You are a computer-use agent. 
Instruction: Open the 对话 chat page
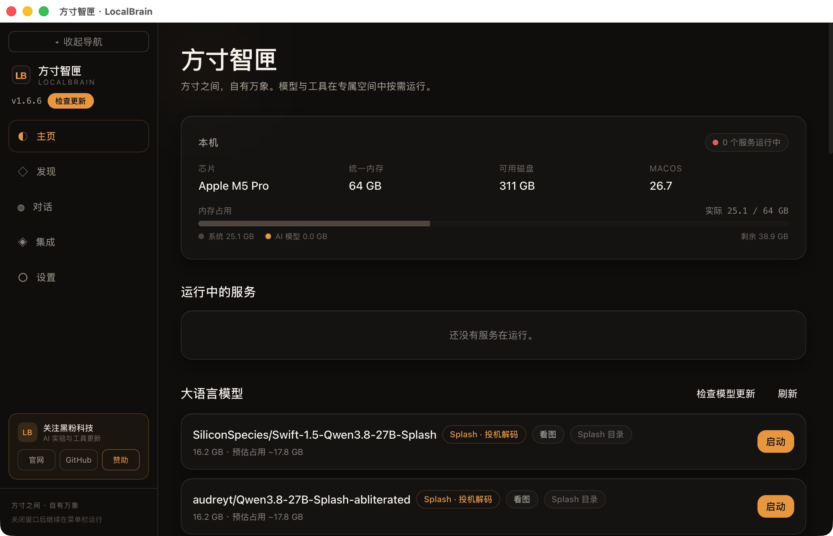[x=79, y=207]
